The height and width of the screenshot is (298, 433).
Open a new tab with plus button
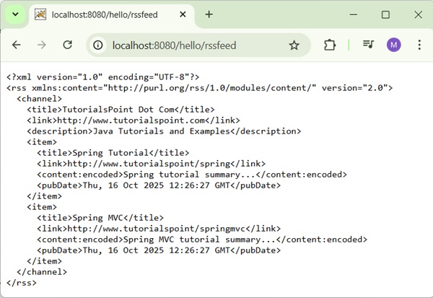click(209, 14)
